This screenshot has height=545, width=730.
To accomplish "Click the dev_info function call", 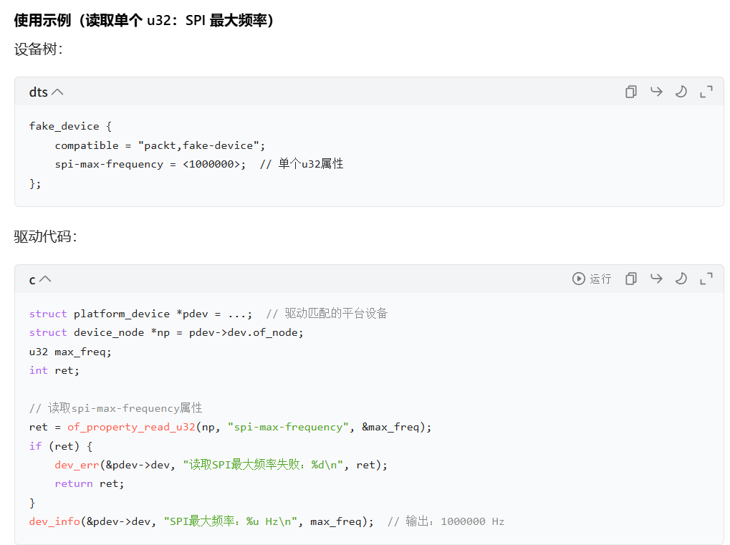I will 54,522.
